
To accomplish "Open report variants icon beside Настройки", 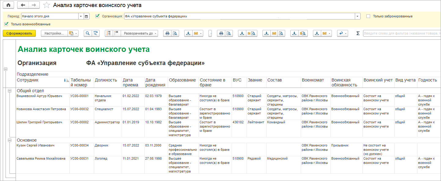I will tap(73, 33).
